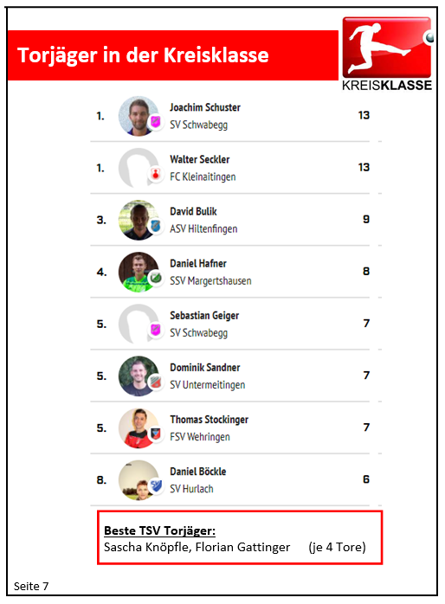Click the Torjäger in der Kreisklasse heading
The width and height of the screenshot is (445, 604).
click(143, 55)
